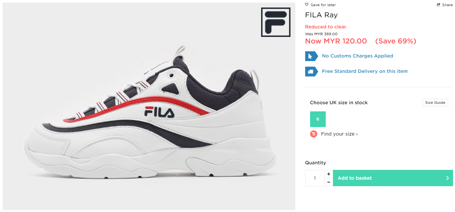Image resolution: width=455 pixels, height=212 pixels.
Task: Open Free Standard Delivery on this item
Action: click(x=365, y=71)
